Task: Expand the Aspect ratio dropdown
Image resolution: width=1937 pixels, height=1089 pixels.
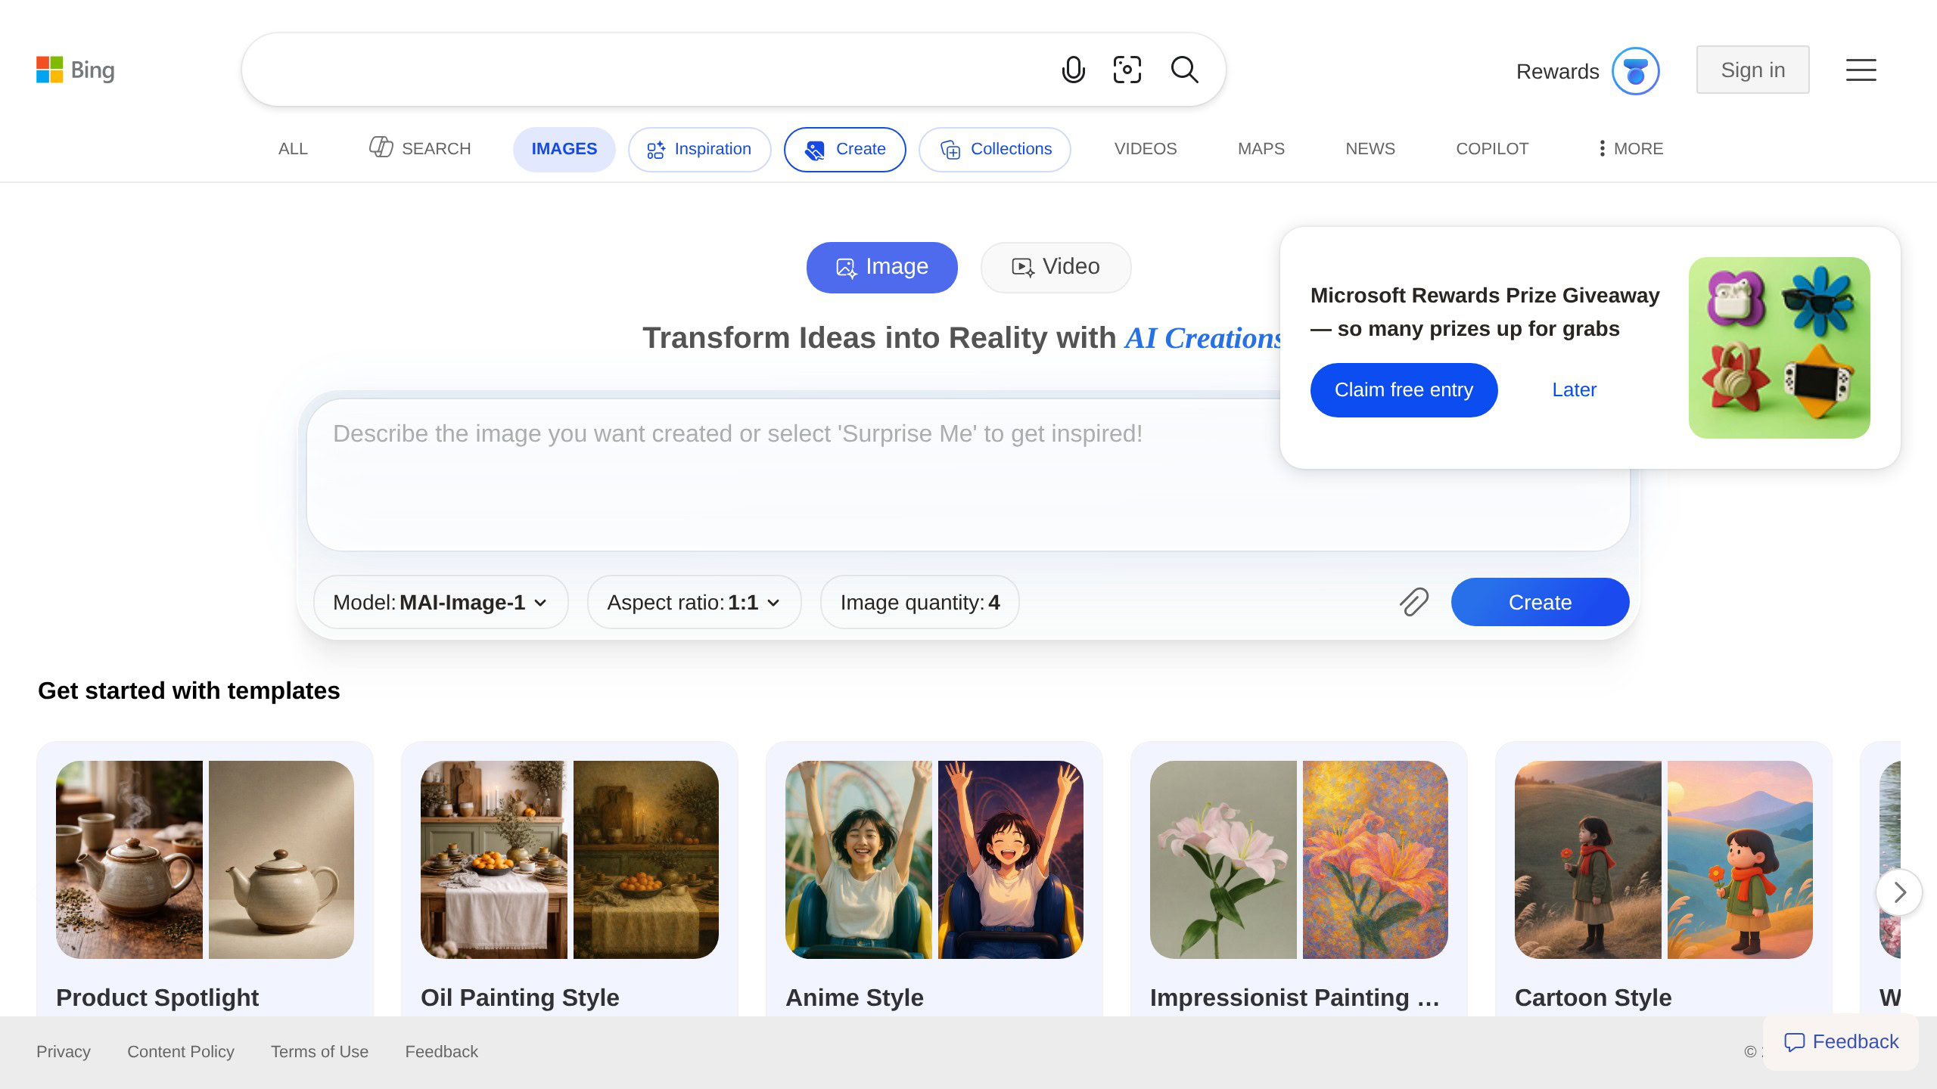Action: (693, 602)
